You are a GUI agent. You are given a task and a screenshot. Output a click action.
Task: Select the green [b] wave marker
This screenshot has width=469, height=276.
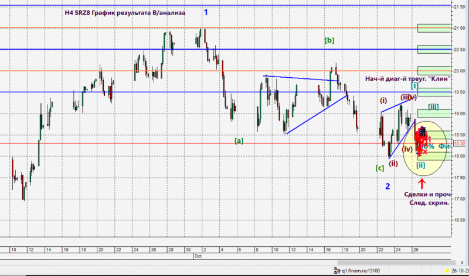[329, 40]
